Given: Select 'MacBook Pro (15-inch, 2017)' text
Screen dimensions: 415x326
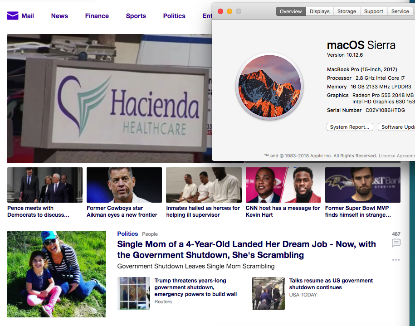Looking at the screenshot, I should (x=362, y=69).
